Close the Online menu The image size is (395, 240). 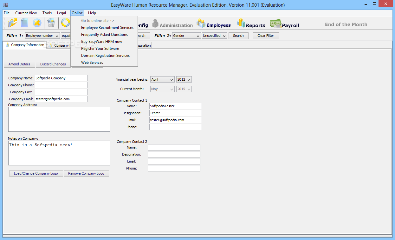click(77, 13)
